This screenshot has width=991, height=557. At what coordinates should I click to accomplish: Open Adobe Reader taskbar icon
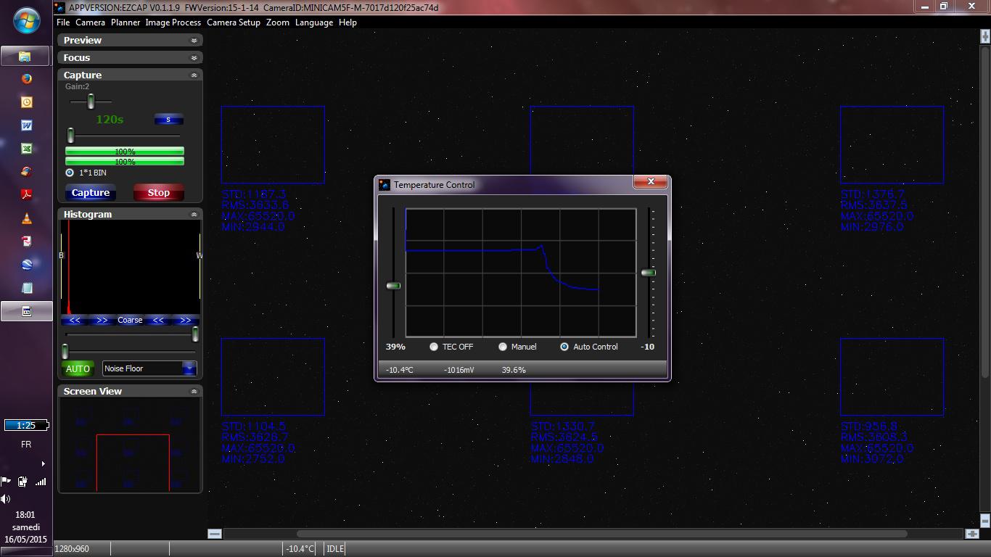click(x=26, y=194)
